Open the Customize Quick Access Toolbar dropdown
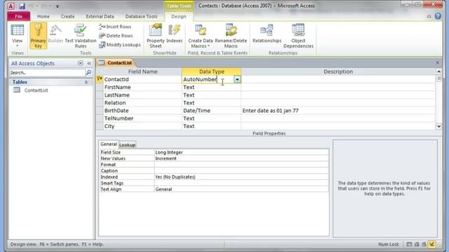The height and width of the screenshot is (252, 449). 58,6
